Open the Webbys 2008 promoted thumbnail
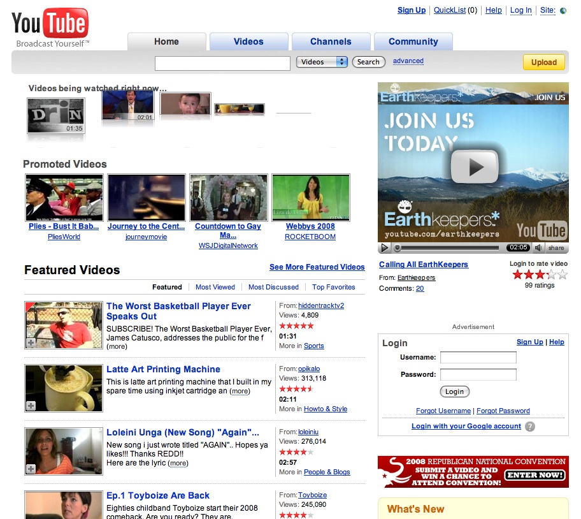 coord(311,198)
